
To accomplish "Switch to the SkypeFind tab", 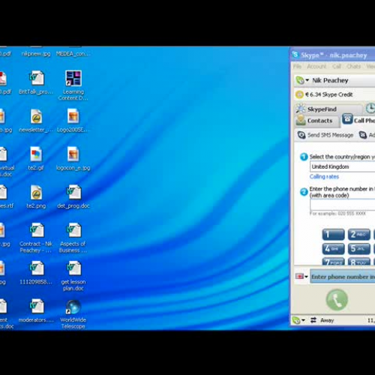I will pos(328,109).
